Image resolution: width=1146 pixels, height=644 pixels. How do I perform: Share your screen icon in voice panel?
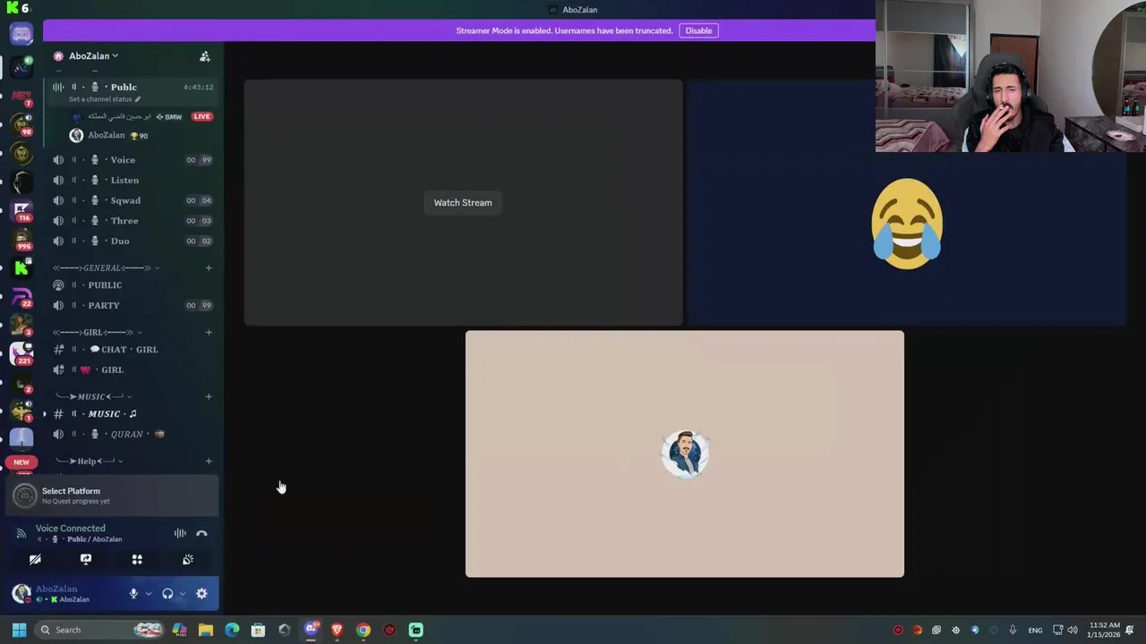pos(86,560)
